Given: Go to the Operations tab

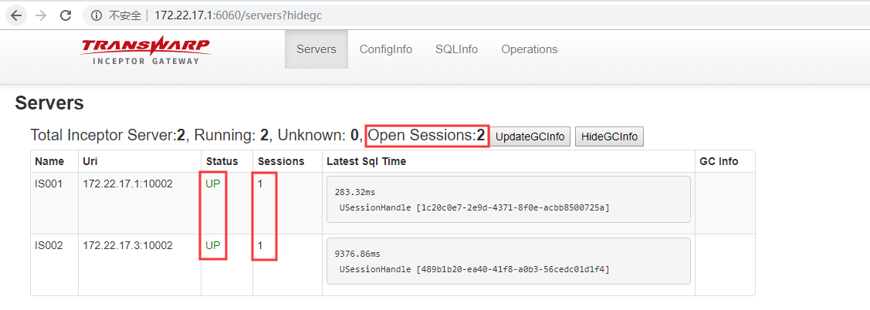Looking at the screenshot, I should click(530, 49).
